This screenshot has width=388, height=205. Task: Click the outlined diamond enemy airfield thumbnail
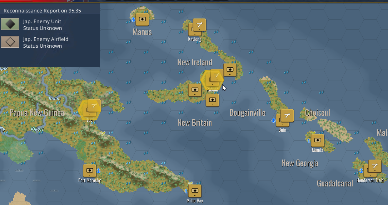tap(10, 42)
